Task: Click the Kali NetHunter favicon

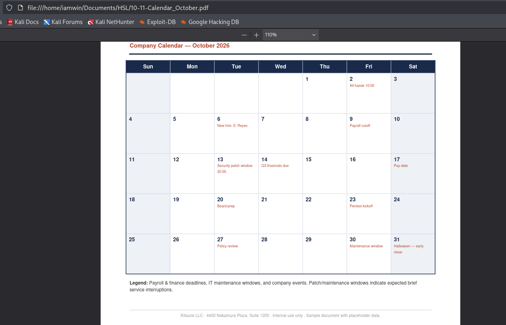Action: pos(91,22)
